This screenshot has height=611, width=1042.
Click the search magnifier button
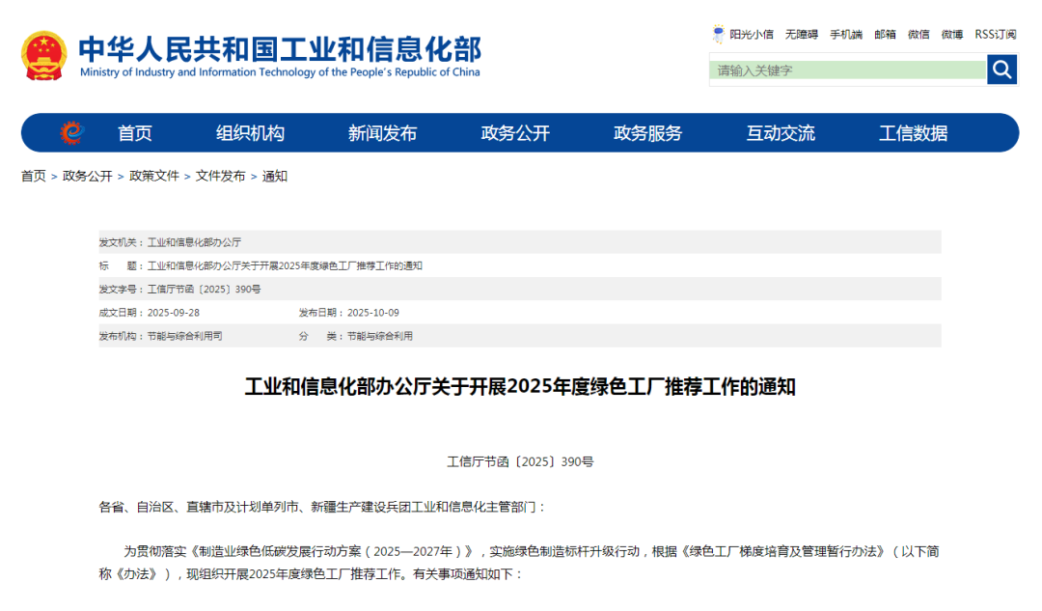(x=1001, y=69)
